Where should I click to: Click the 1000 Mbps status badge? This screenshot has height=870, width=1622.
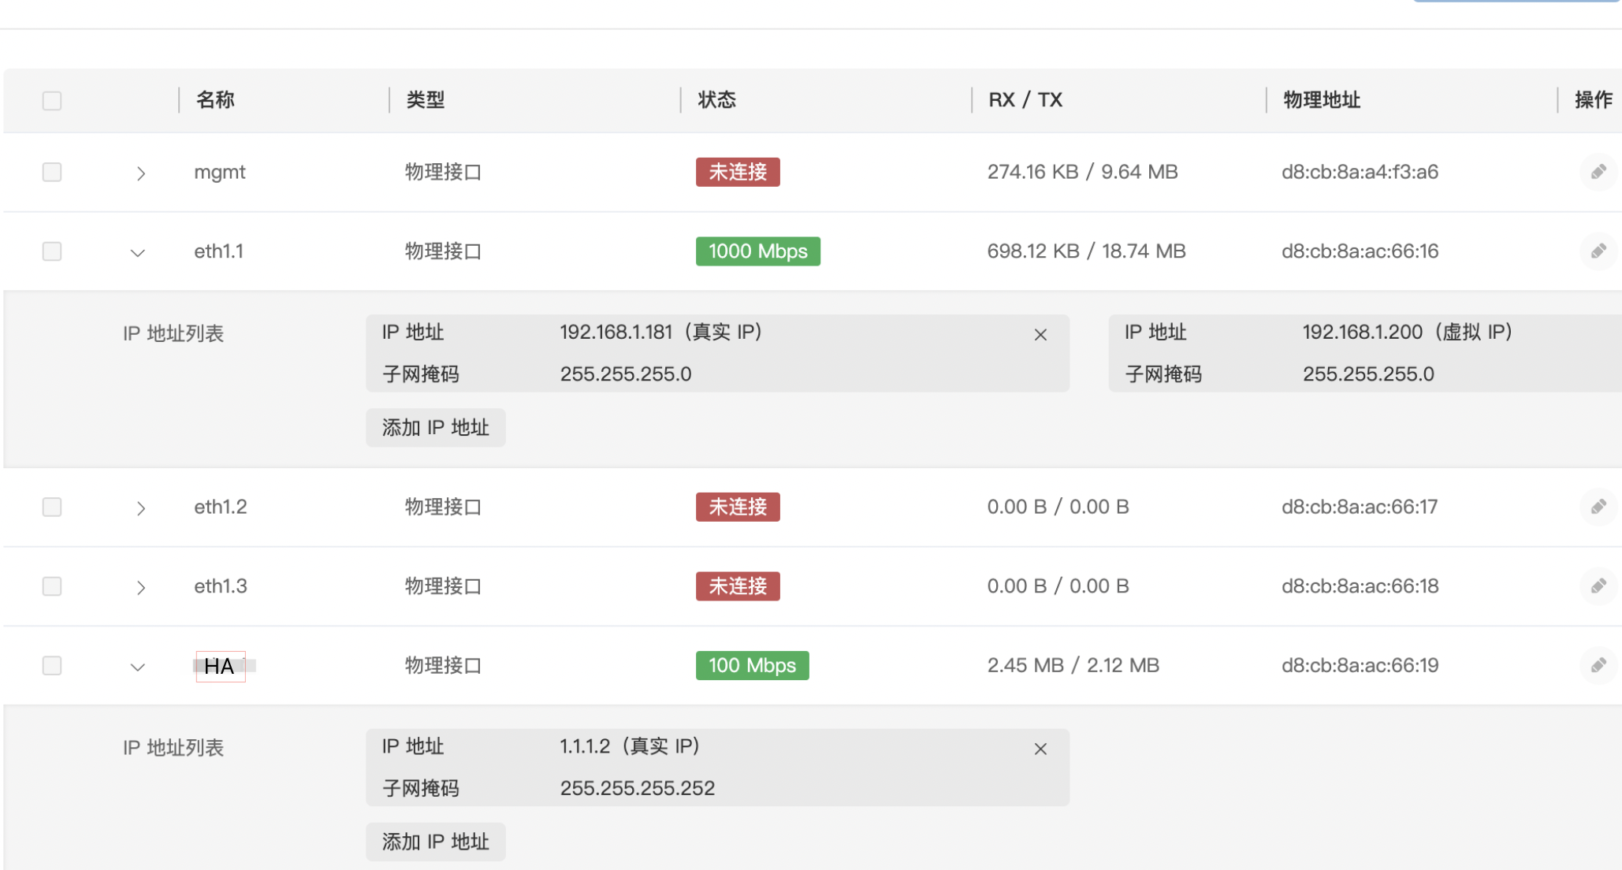point(757,251)
